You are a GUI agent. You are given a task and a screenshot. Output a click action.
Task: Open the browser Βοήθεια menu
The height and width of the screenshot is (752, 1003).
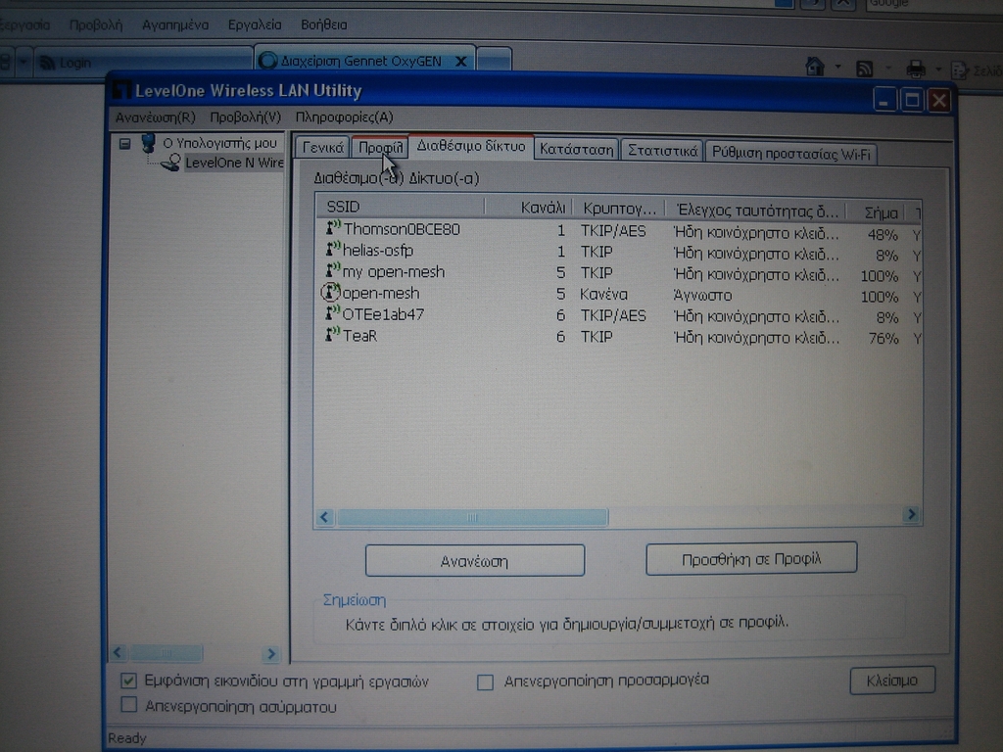click(x=323, y=24)
